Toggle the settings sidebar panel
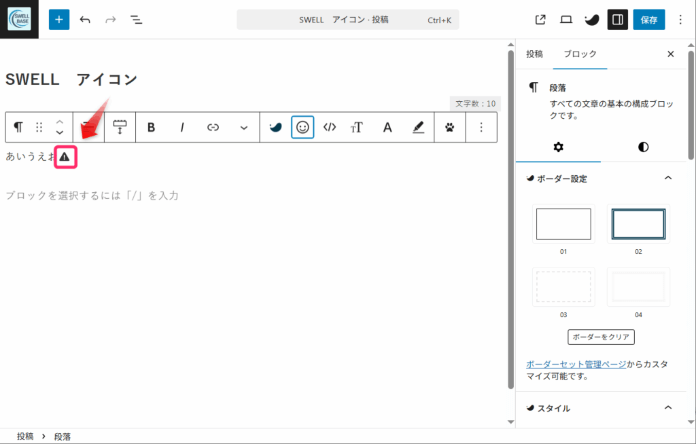696x444 pixels. pos(617,20)
